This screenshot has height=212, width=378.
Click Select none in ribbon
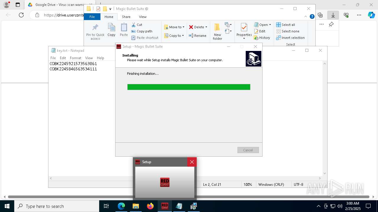[x=288, y=31]
